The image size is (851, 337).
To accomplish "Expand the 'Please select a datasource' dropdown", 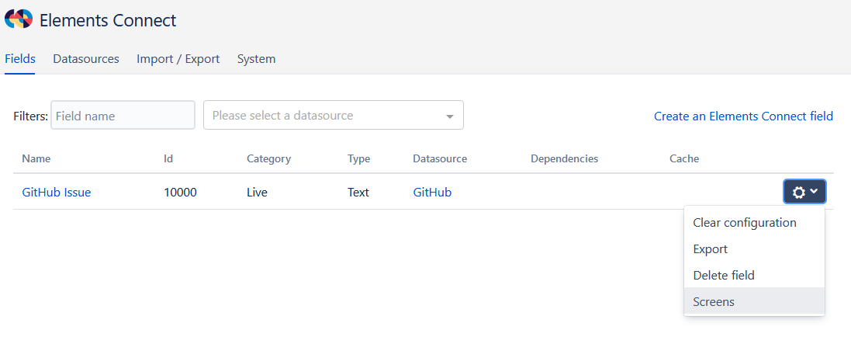I will [333, 116].
